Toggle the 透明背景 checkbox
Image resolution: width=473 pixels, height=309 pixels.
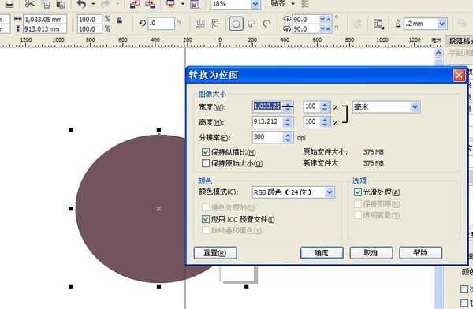[x=358, y=215]
